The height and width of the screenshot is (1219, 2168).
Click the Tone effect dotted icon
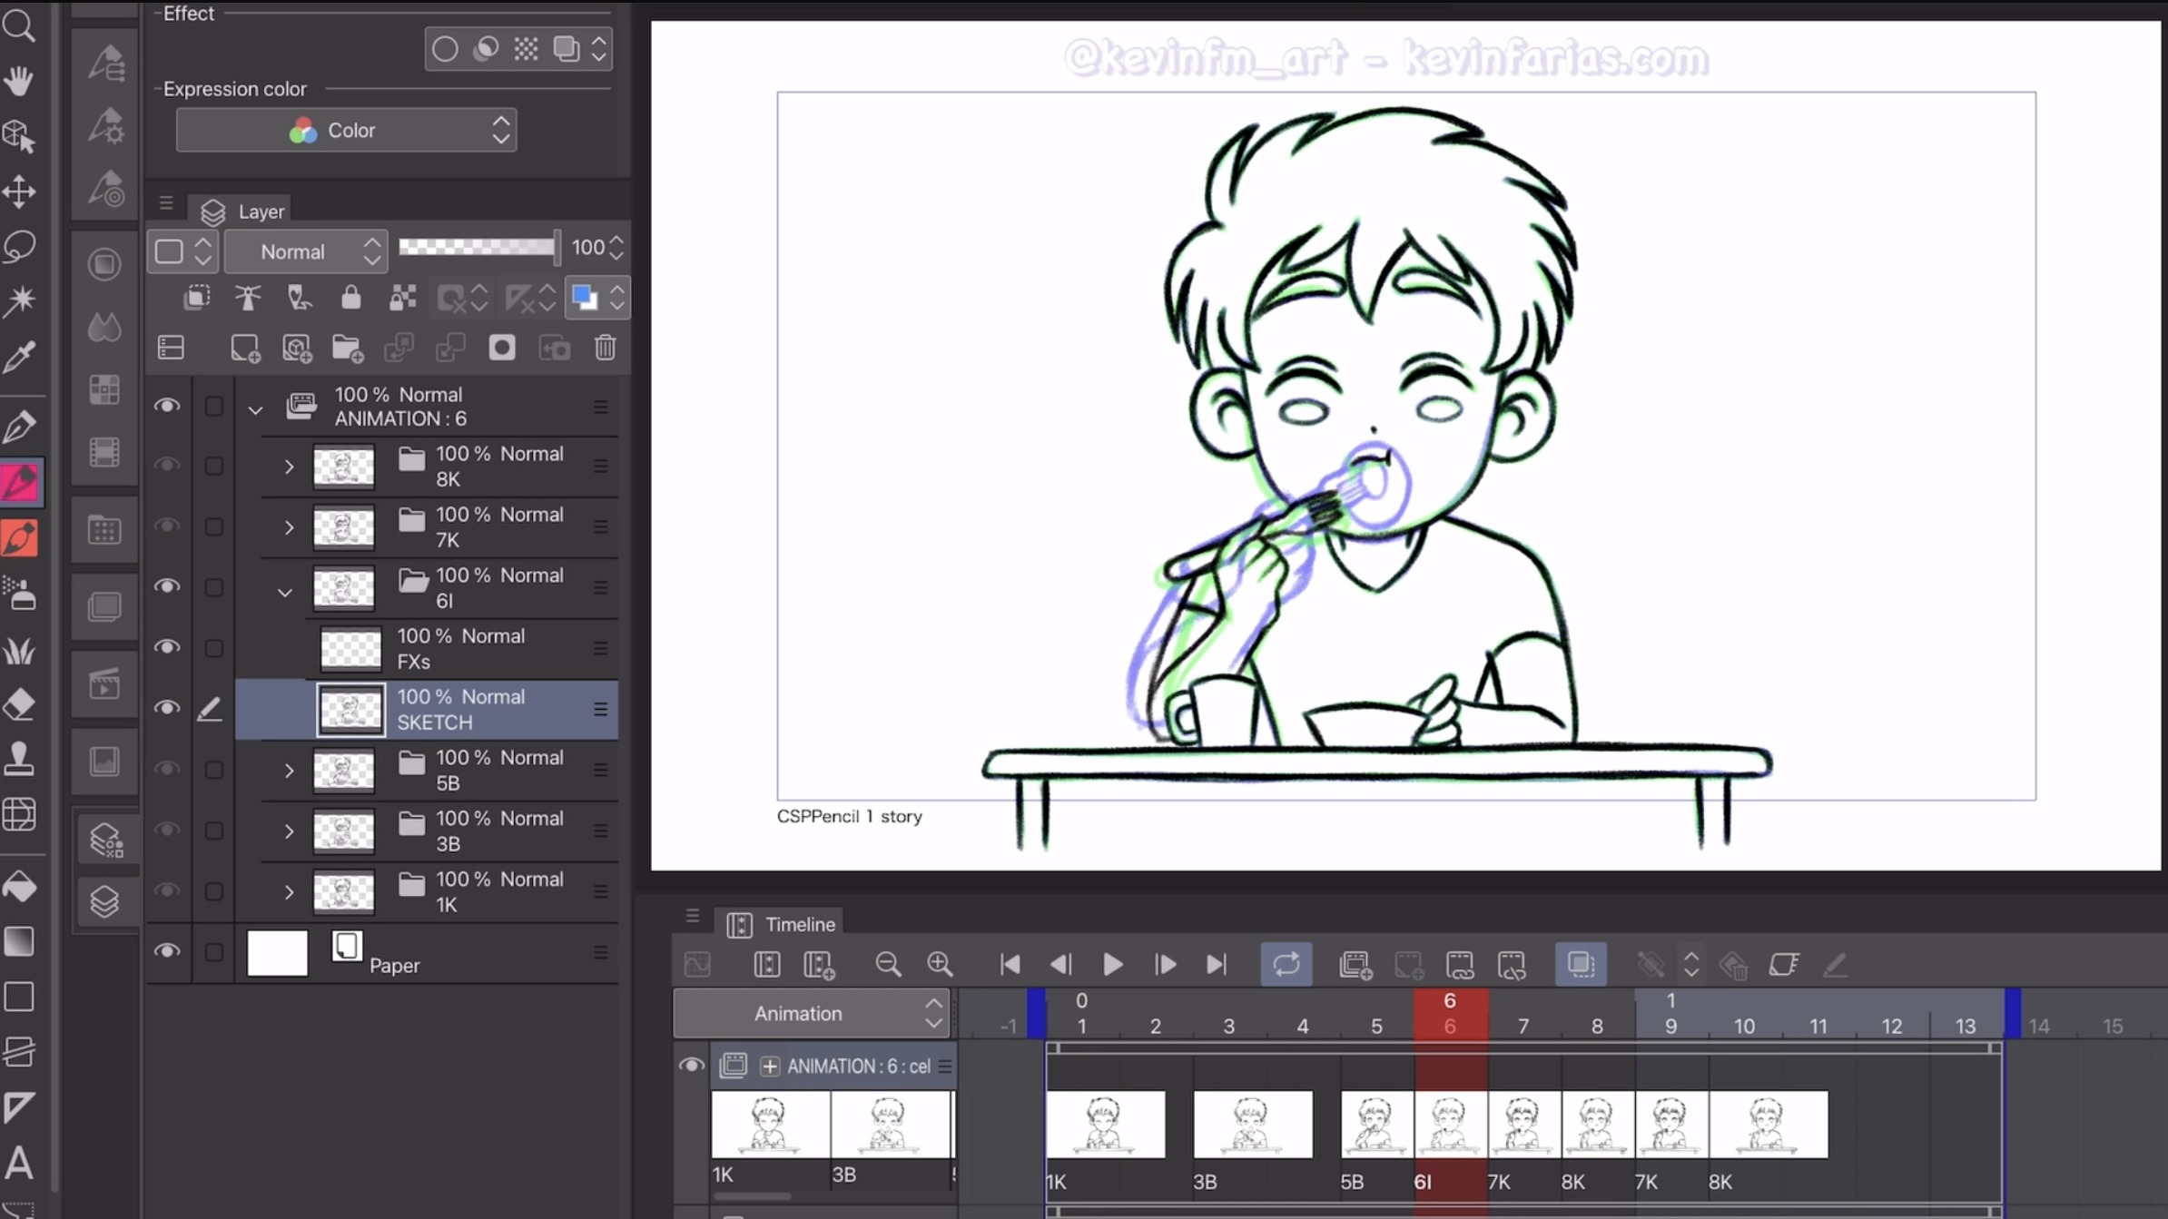[x=526, y=49]
